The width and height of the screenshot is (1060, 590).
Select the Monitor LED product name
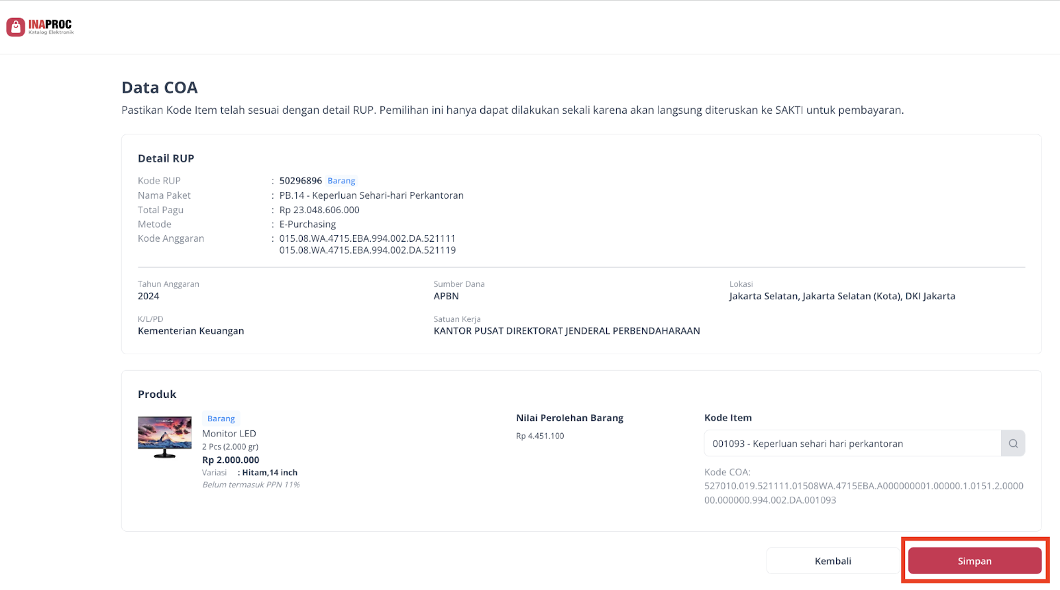tap(229, 434)
